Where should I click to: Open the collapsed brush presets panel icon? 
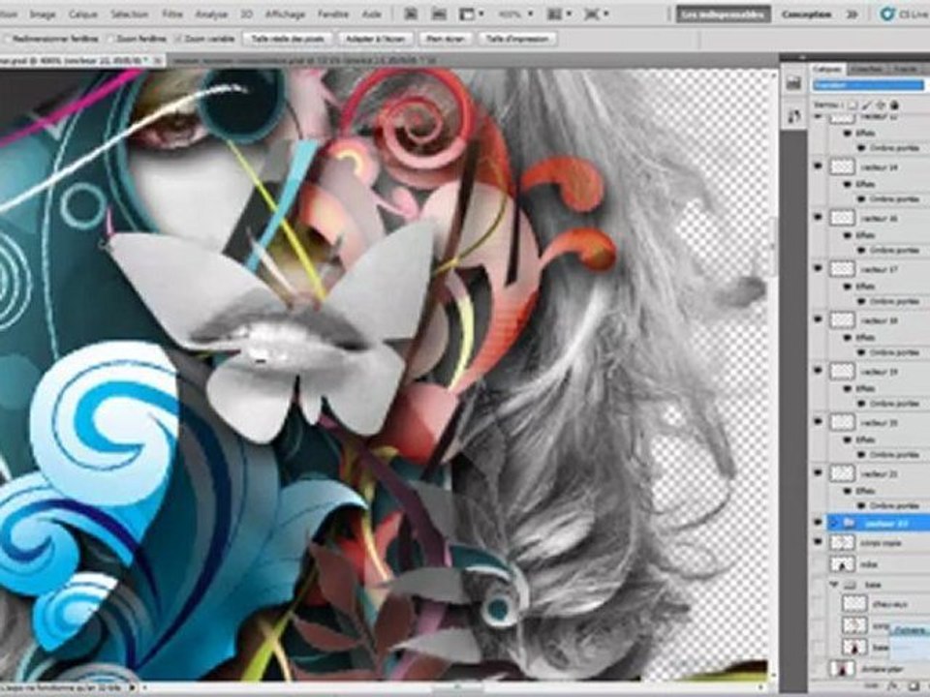(x=794, y=116)
